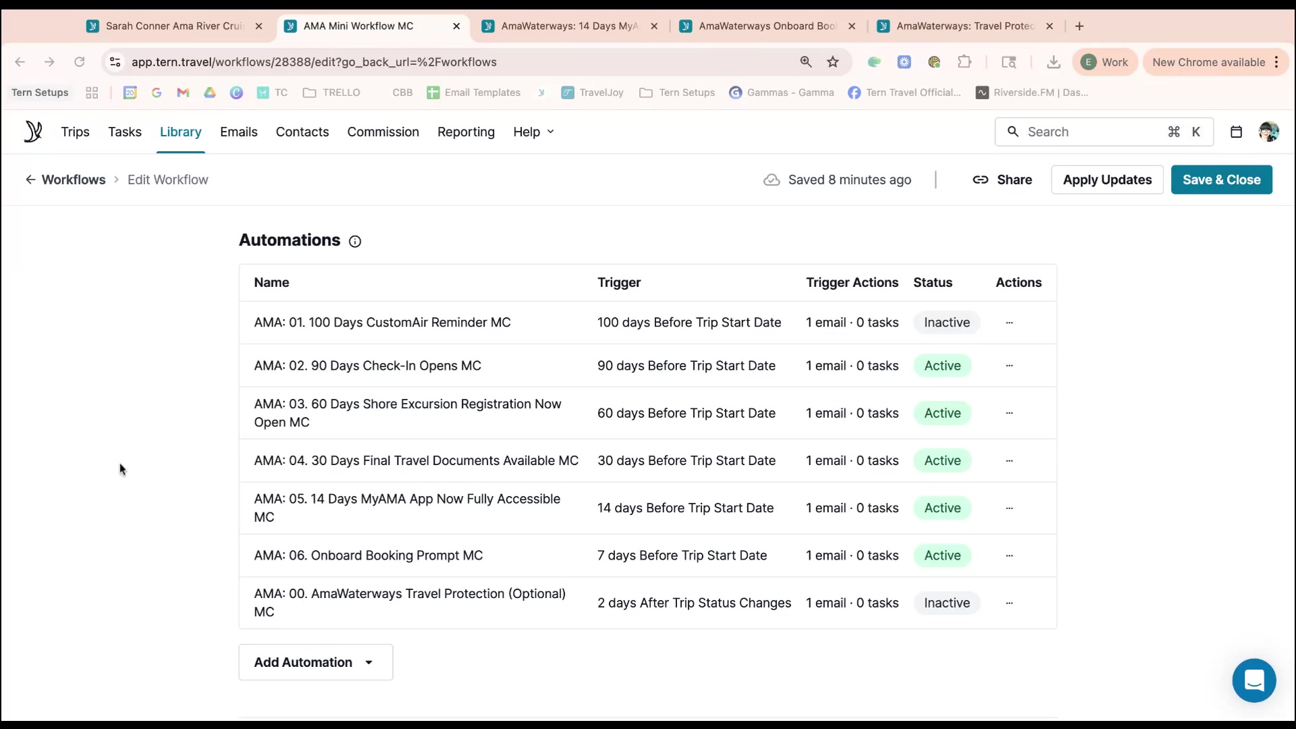Viewport: 1296px width, 729px height.
Task: Open the Reporting nav item
Action: [466, 132]
